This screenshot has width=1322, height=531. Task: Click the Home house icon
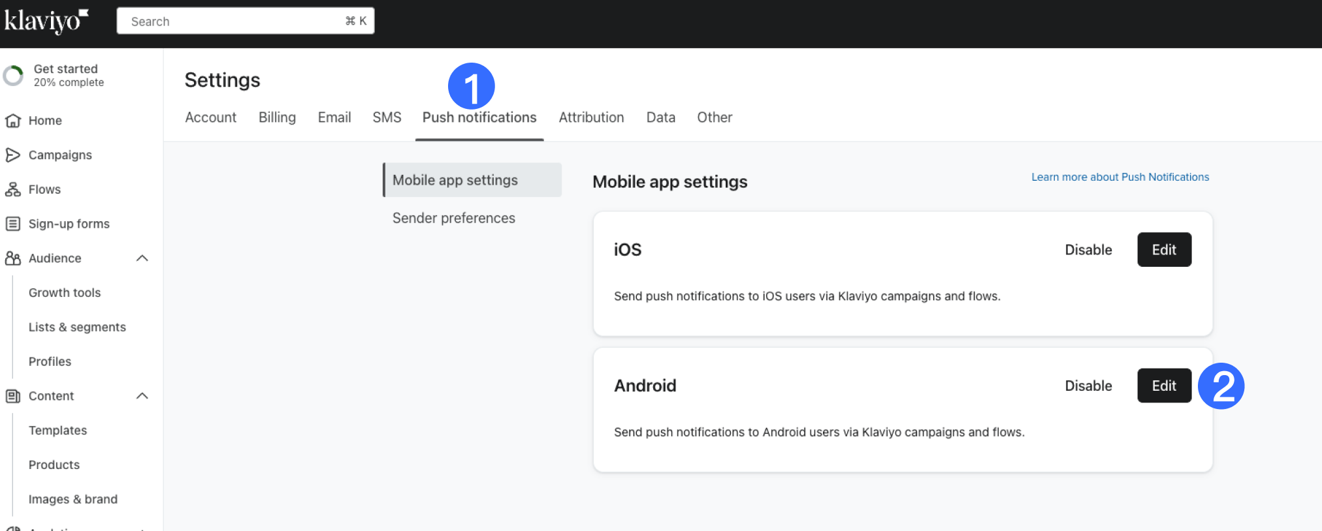click(x=12, y=121)
